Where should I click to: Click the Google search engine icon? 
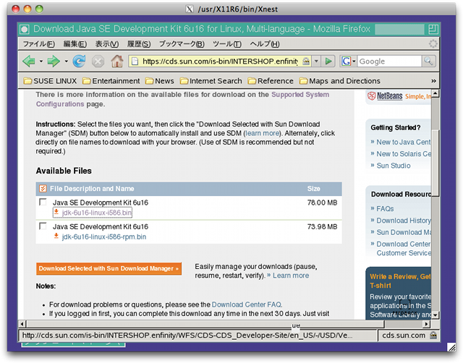click(x=347, y=61)
